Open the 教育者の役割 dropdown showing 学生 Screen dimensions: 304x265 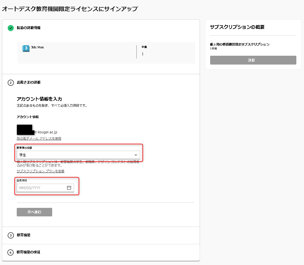[78, 155]
